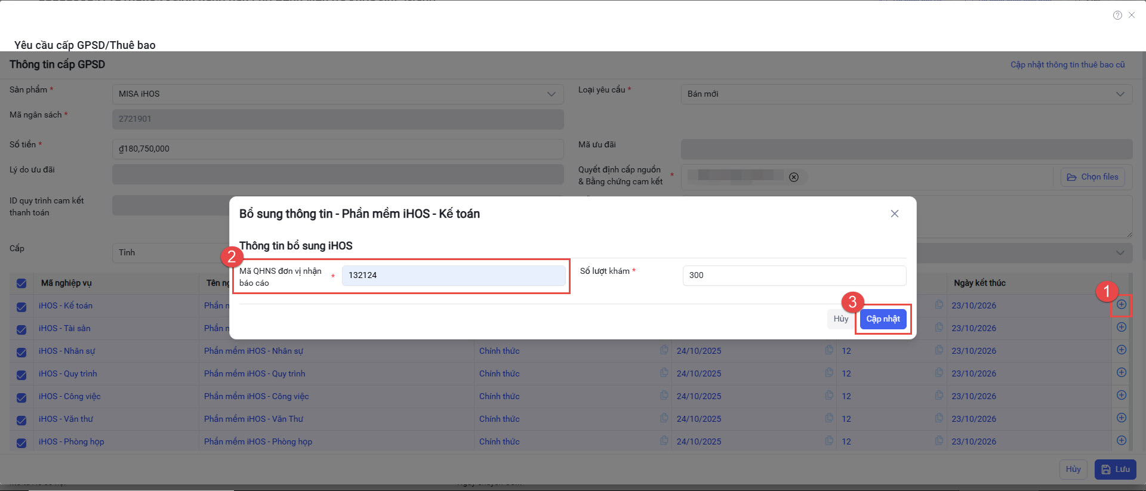
Task: Click copy icon next to 12 in Quy trình row
Action: click(x=939, y=373)
